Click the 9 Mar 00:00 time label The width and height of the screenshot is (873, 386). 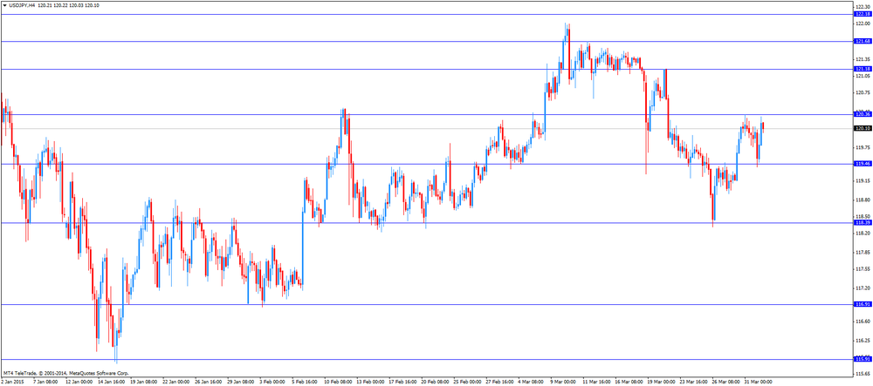tap(565, 383)
